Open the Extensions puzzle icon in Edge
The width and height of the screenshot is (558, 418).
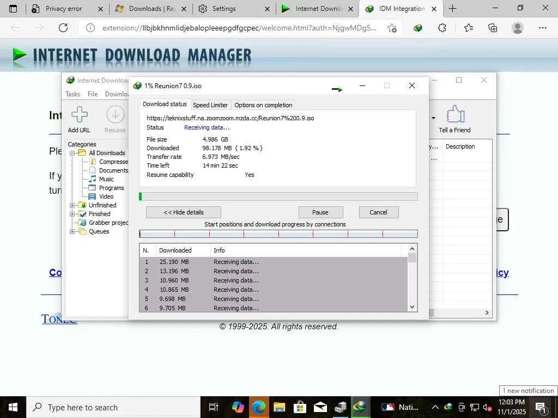coord(442,28)
